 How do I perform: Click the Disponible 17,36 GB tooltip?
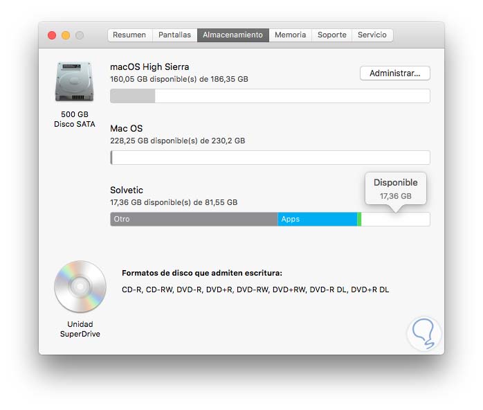(x=396, y=188)
